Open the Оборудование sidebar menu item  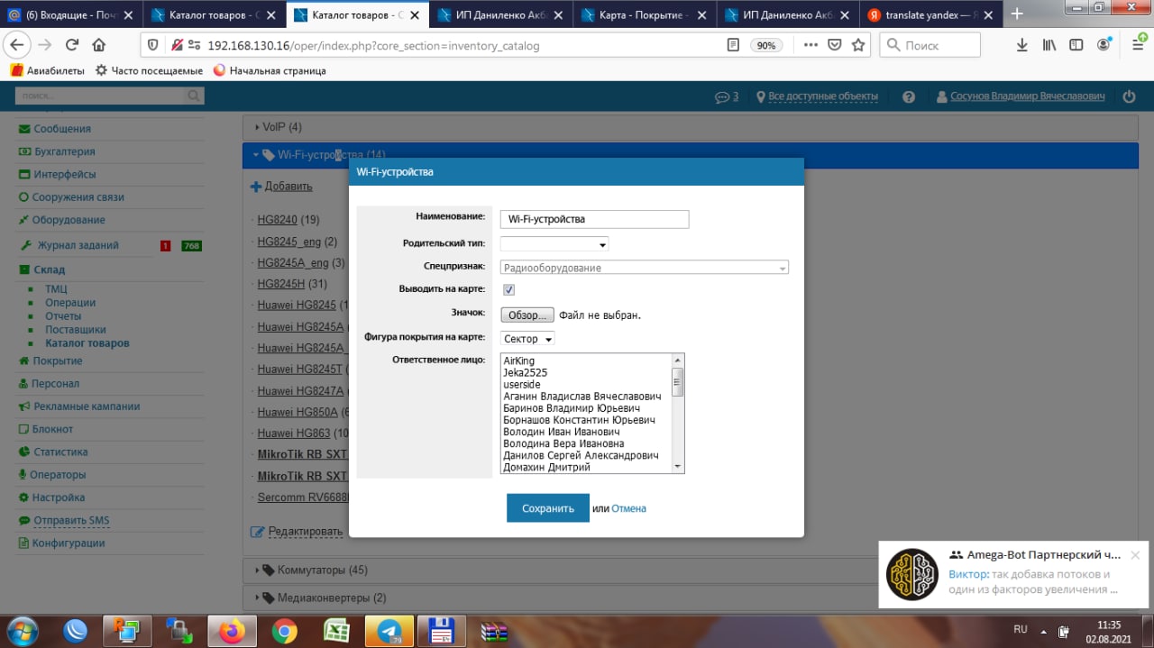[x=69, y=220]
